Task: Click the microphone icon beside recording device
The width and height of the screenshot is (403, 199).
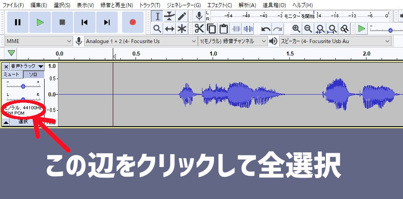Action: (x=79, y=41)
